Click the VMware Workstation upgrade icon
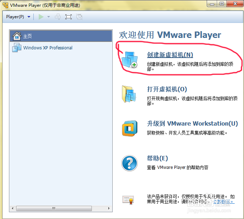Screen dimensions: 244x219 (x=130, y=128)
